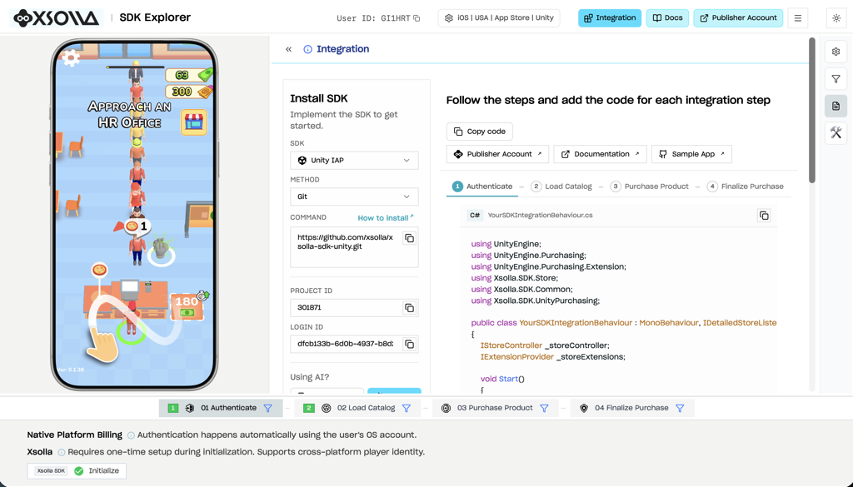Collapse the Integration panel with double chevron

[288, 49]
